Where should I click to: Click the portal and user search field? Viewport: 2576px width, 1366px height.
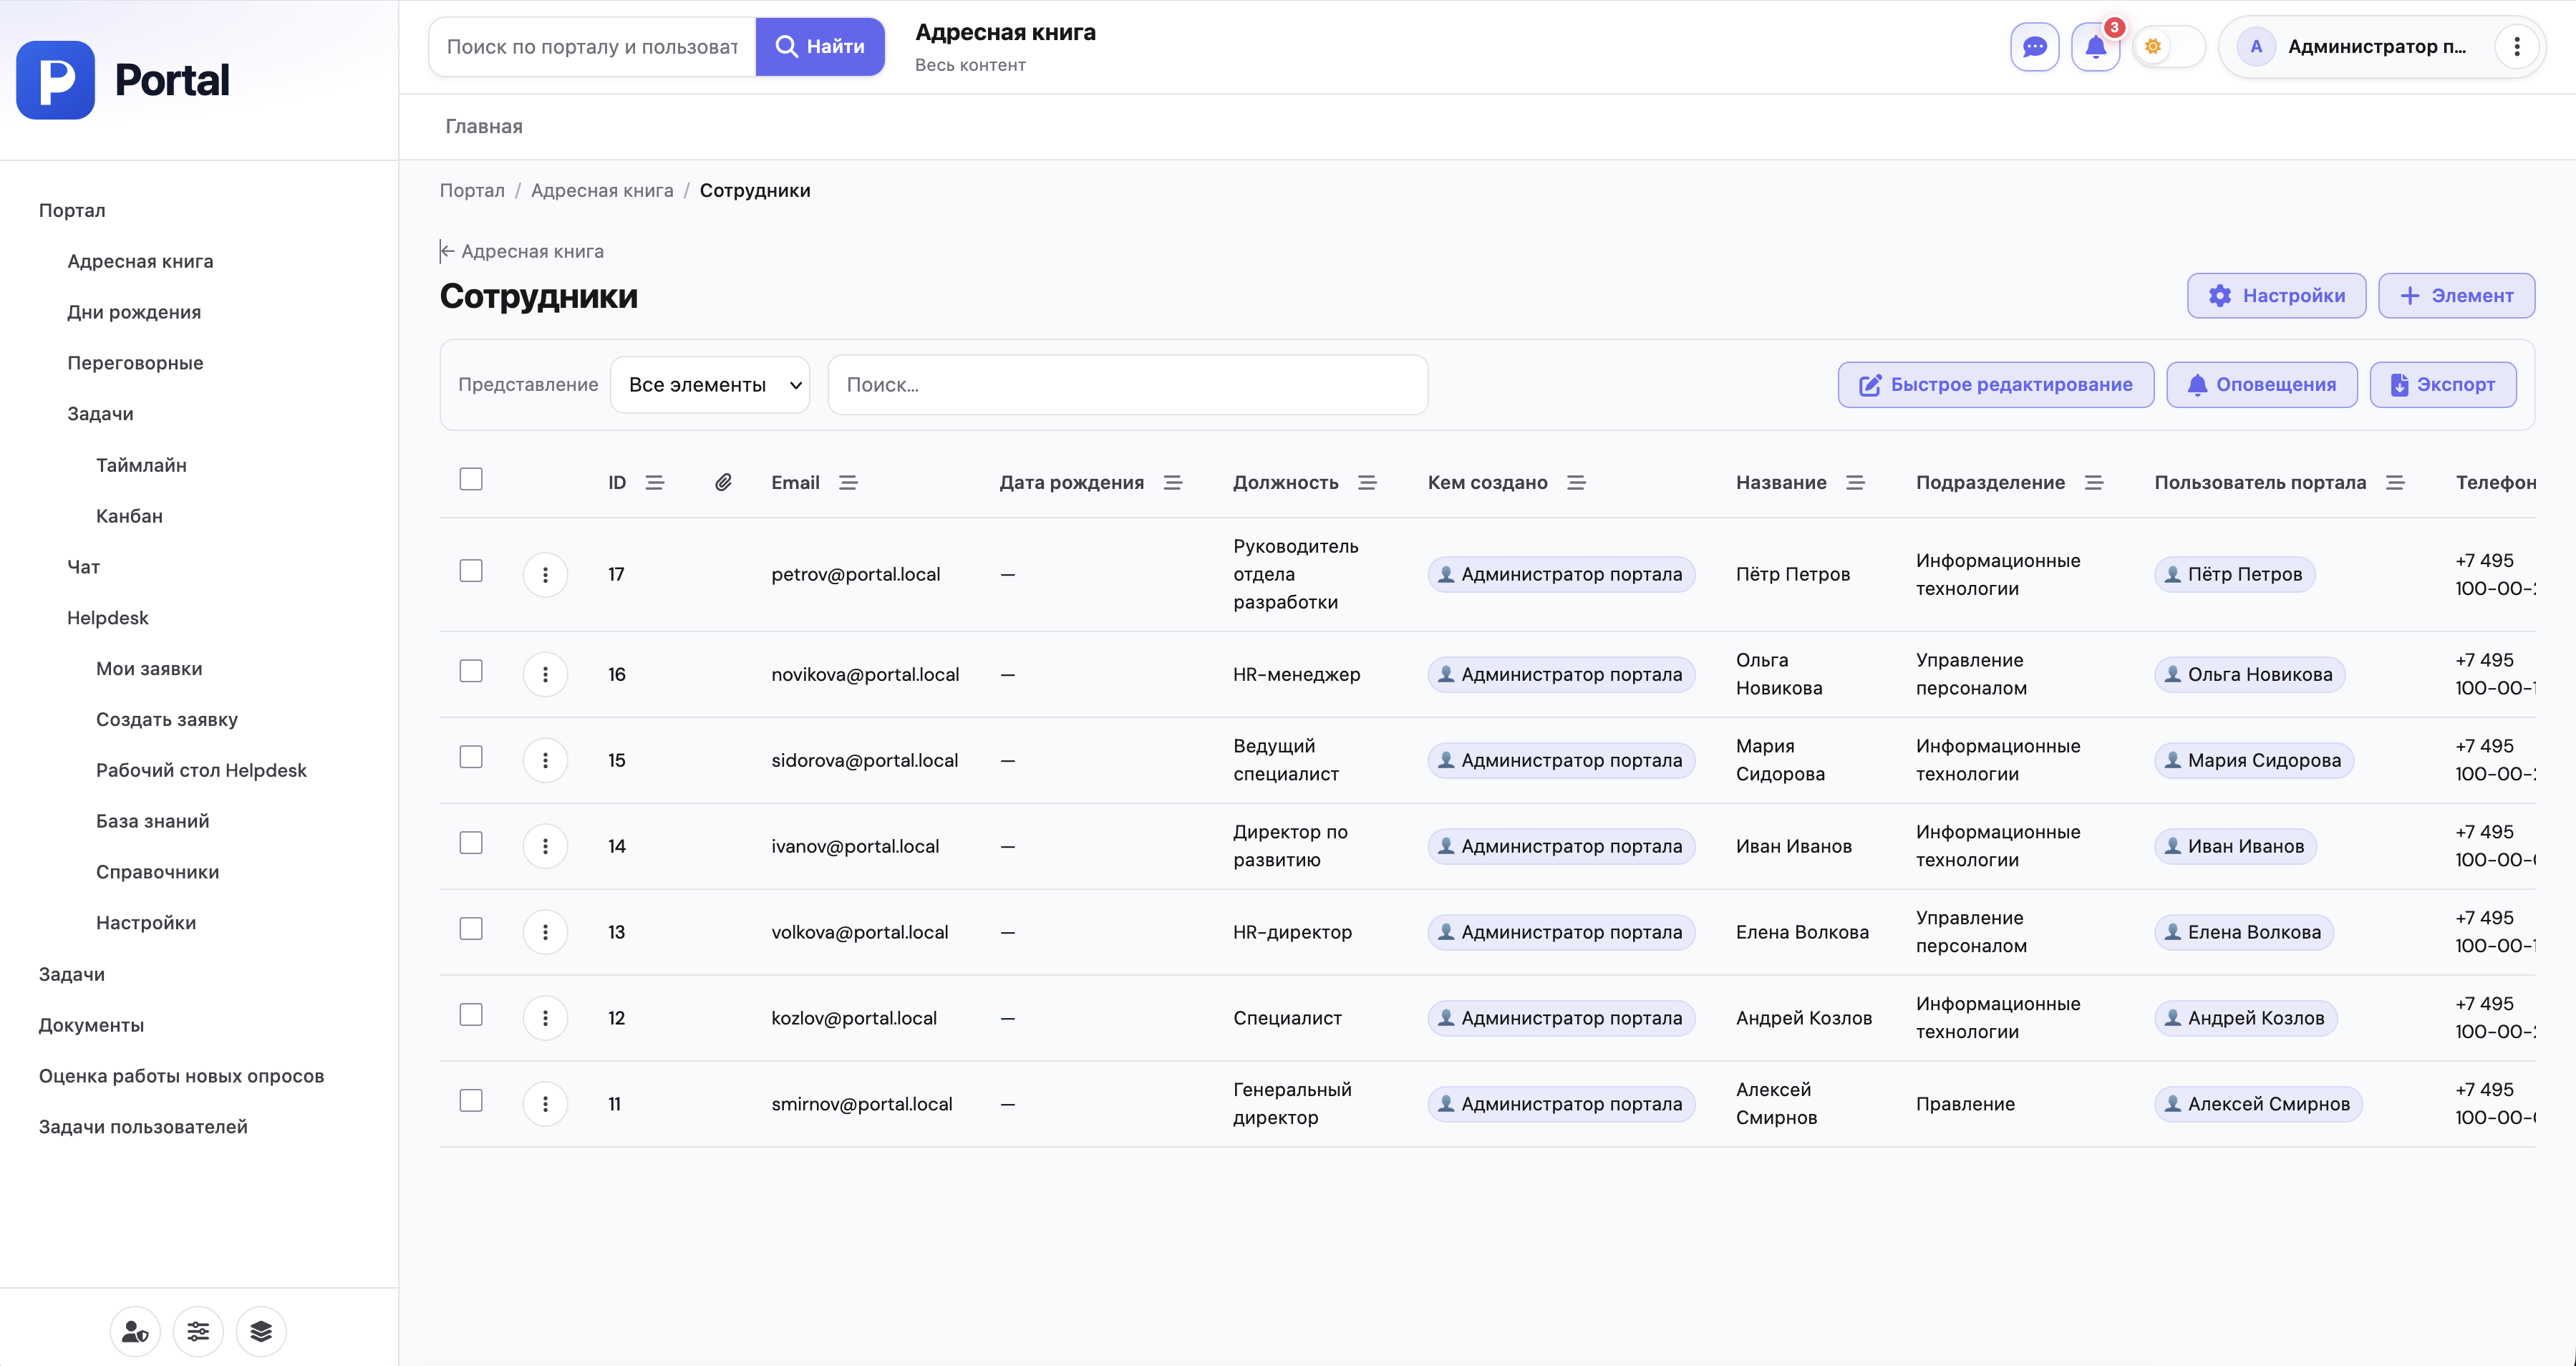[592, 47]
